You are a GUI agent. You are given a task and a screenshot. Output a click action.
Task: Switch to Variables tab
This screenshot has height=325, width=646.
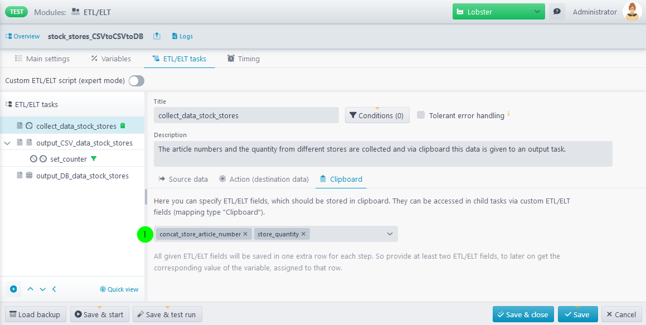tap(111, 59)
